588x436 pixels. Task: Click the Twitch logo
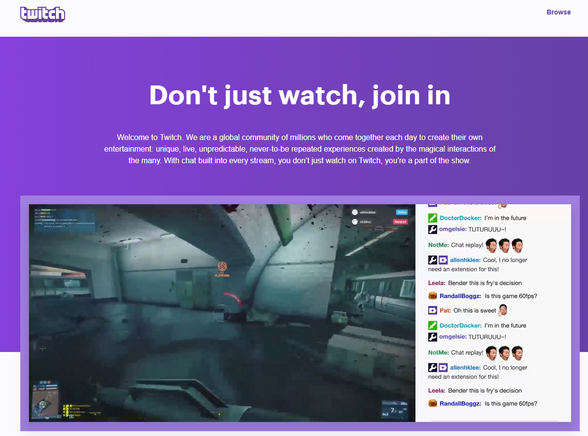tap(42, 14)
